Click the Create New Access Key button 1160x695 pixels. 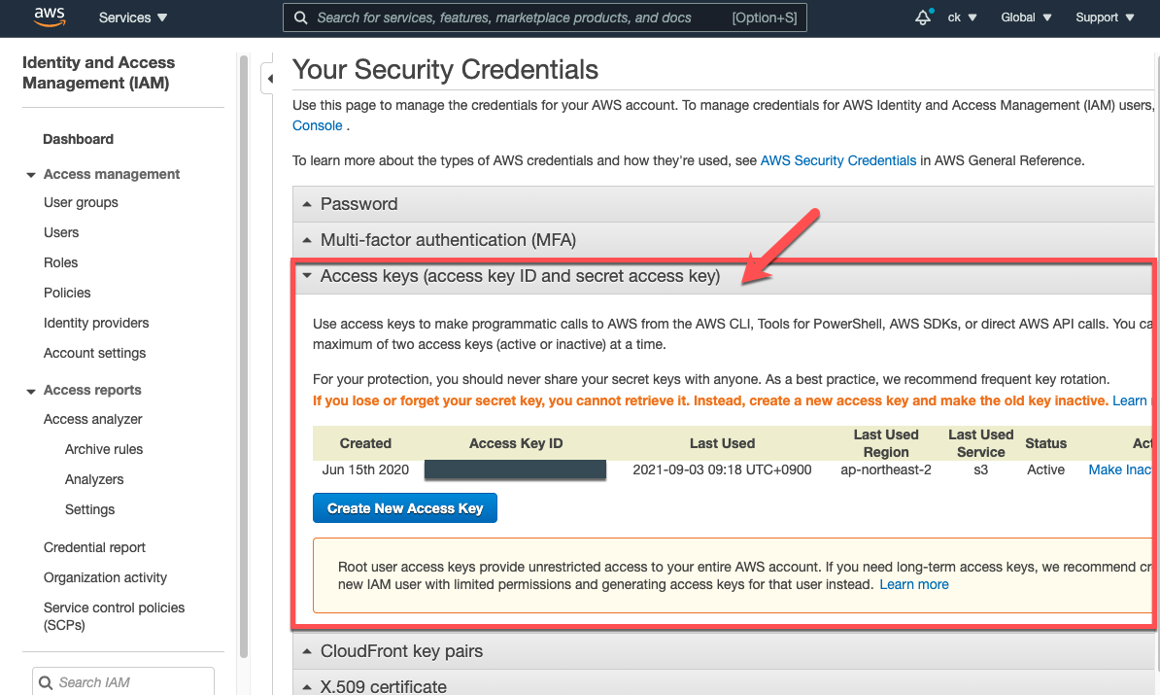tap(405, 508)
